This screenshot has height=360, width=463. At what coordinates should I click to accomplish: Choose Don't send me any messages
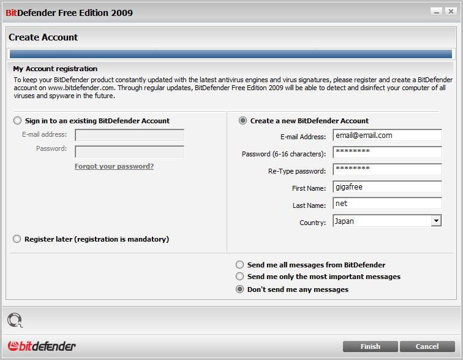pos(240,289)
